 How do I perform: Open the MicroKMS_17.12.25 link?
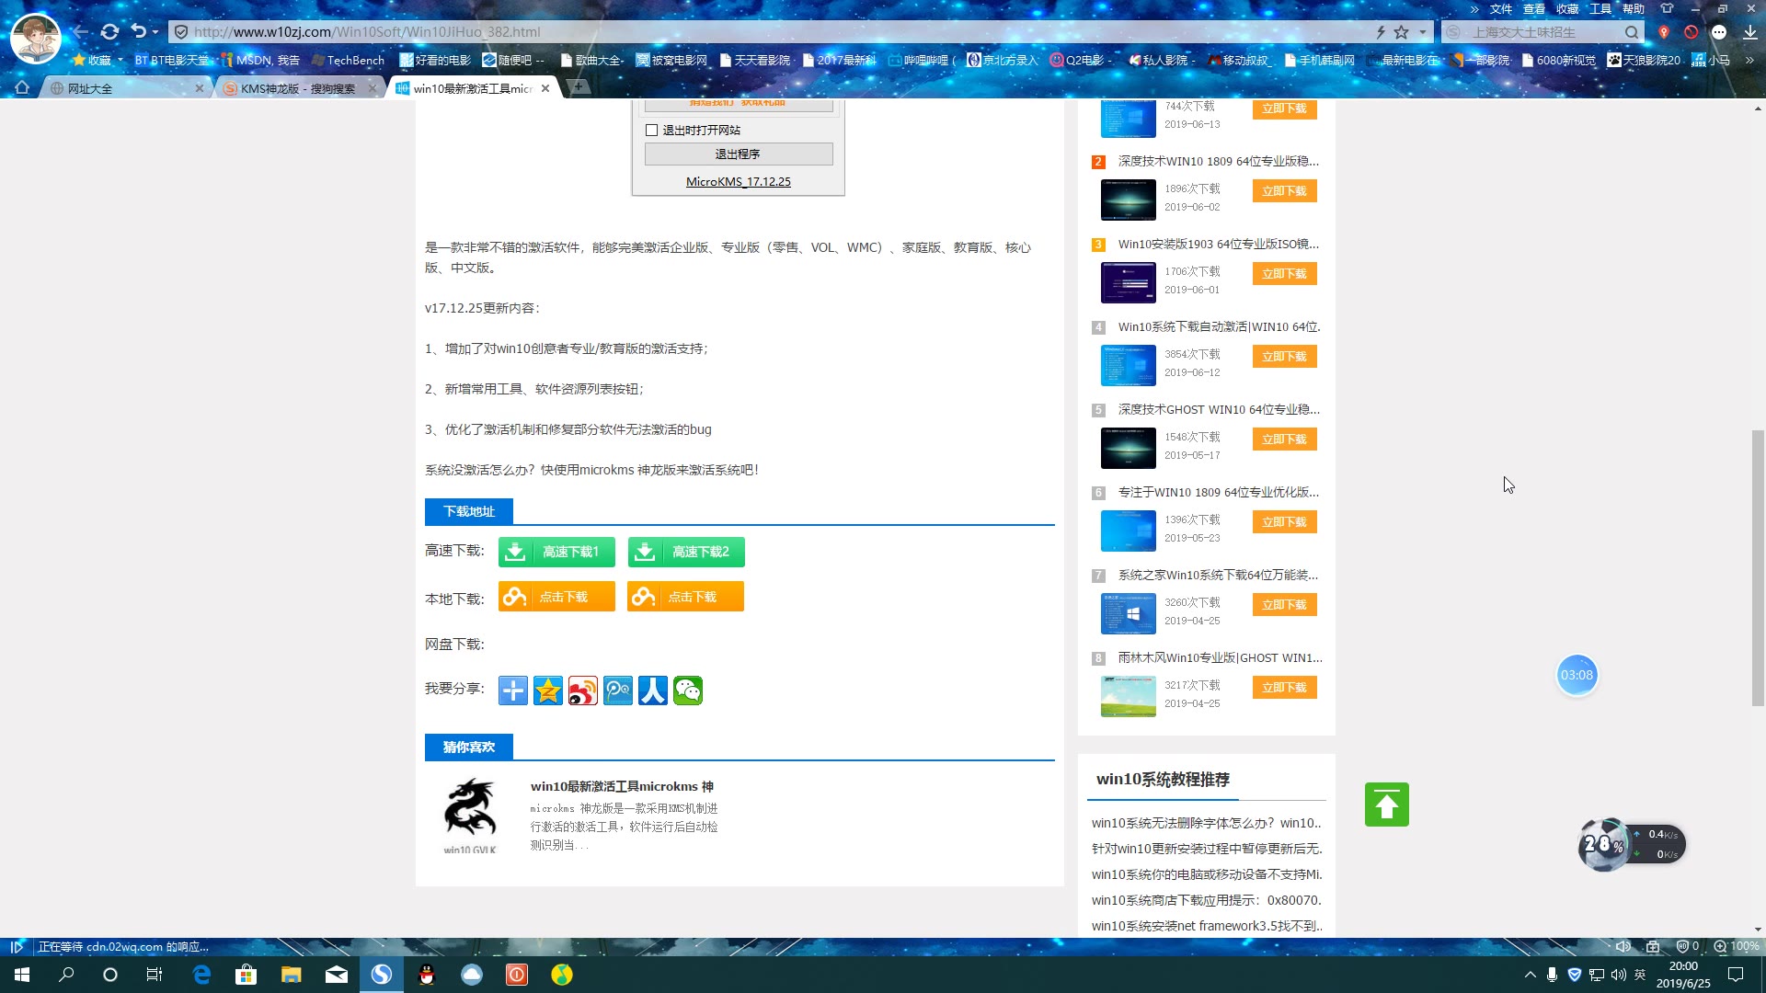click(738, 181)
